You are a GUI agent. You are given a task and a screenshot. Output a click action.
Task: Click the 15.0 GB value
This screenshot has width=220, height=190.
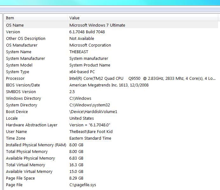pos(76,172)
